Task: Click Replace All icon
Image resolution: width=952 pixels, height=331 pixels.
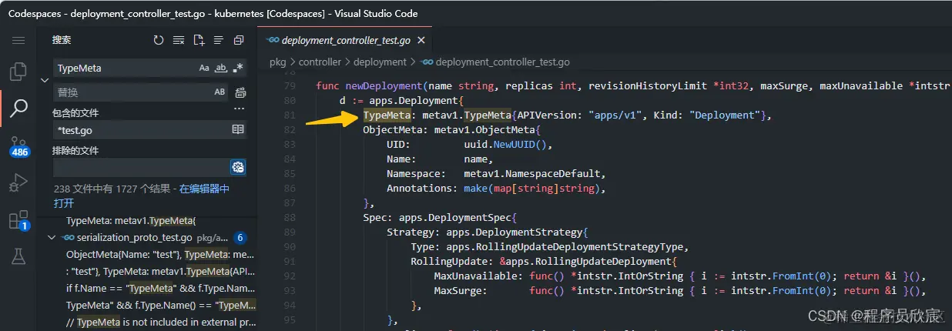Action: coord(240,92)
